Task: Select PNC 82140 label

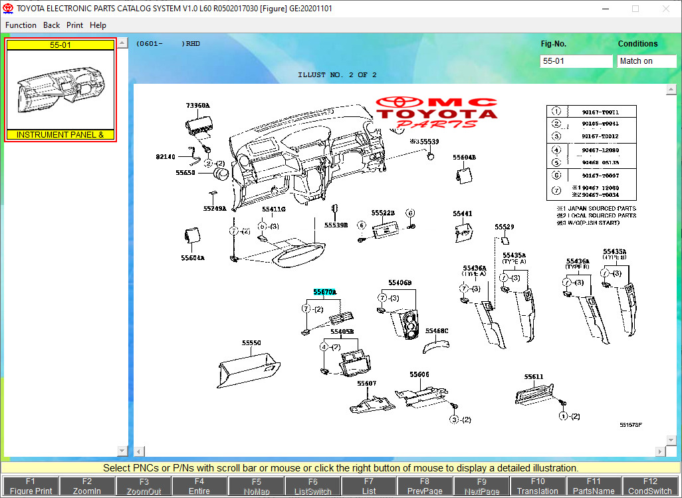Action: pos(166,156)
